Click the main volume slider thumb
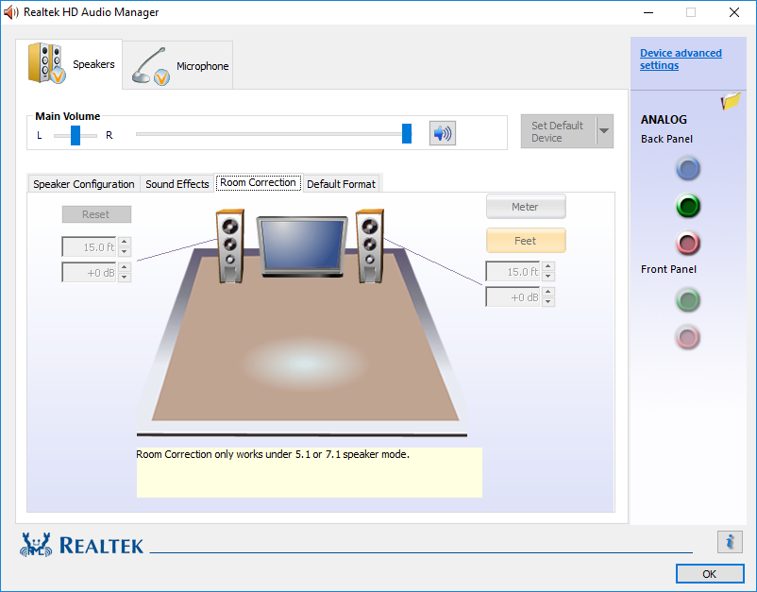 point(407,133)
